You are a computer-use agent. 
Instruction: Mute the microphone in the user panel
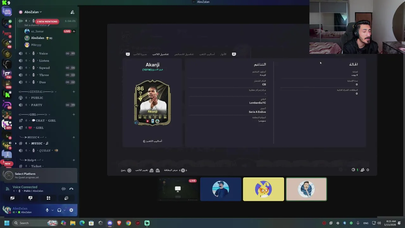pos(47,210)
